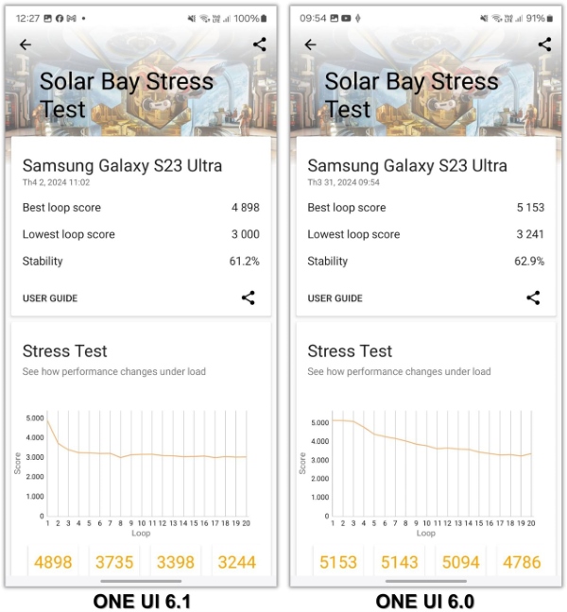Tap clock showing 09:54 in status bar
This screenshot has height=612, width=567.
tap(313, 18)
